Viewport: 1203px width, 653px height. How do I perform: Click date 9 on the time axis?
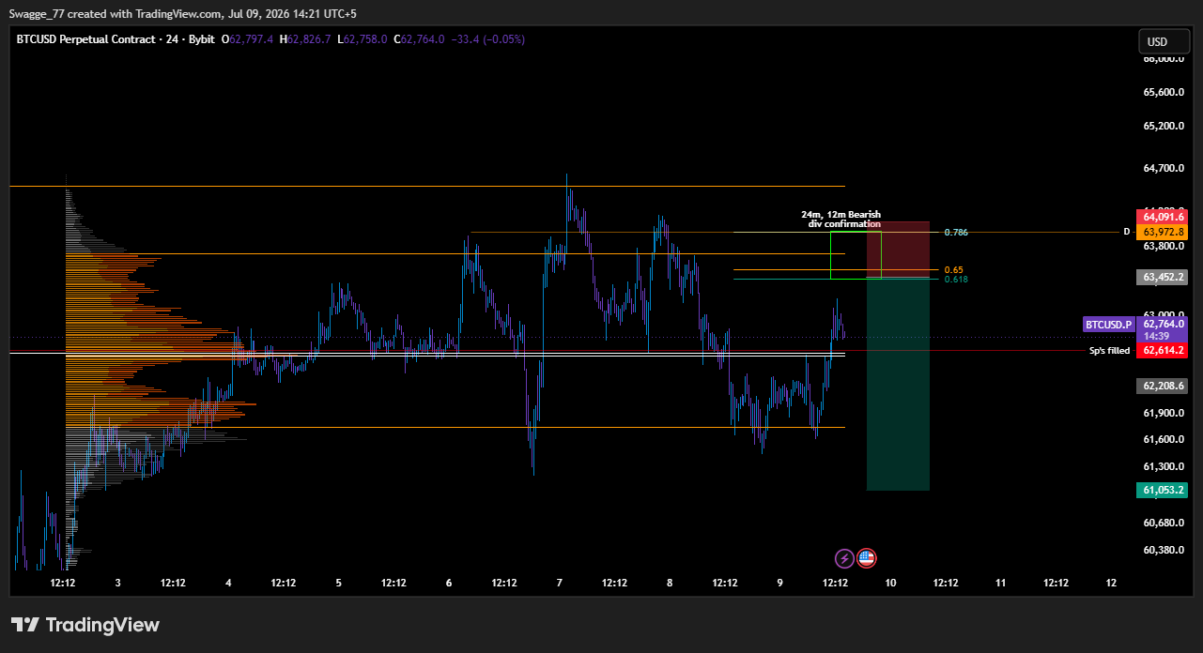pos(780,583)
